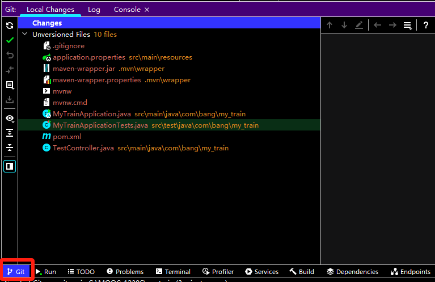Select the pom.xml file
The height and width of the screenshot is (282, 435).
coord(67,137)
